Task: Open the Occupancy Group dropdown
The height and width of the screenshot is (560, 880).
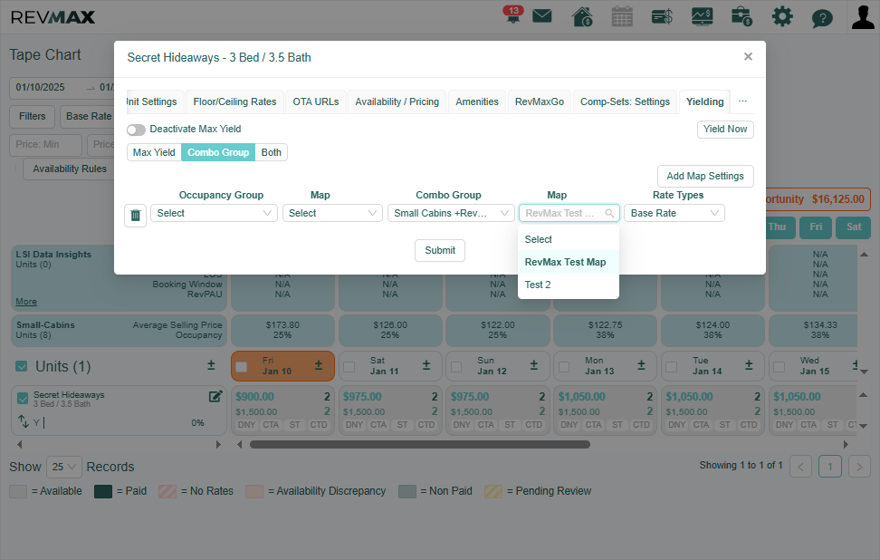Action: pyautogui.click(x=214, y=214)
